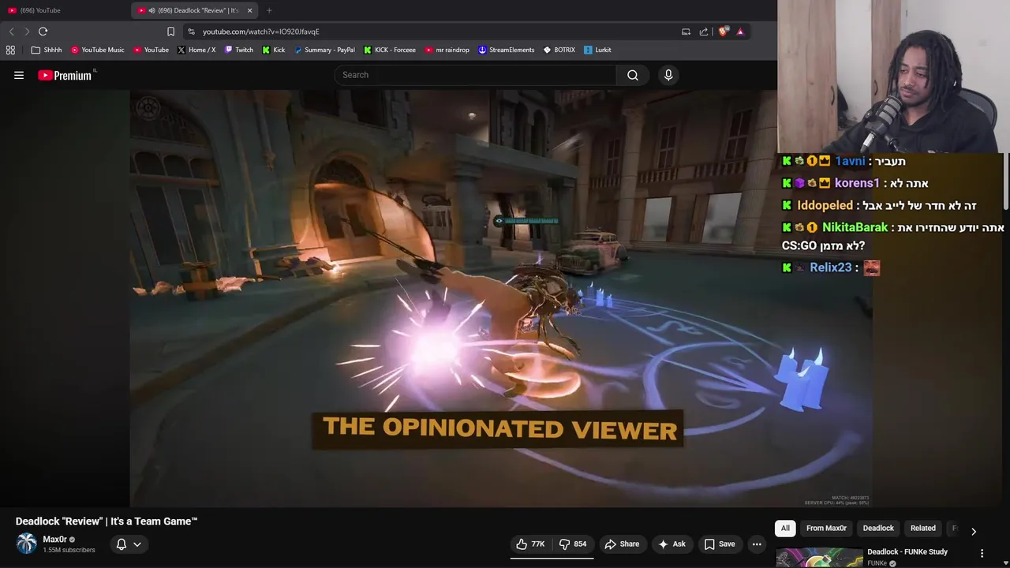Click chat username NikitaBarak

[x=855, y=227]
